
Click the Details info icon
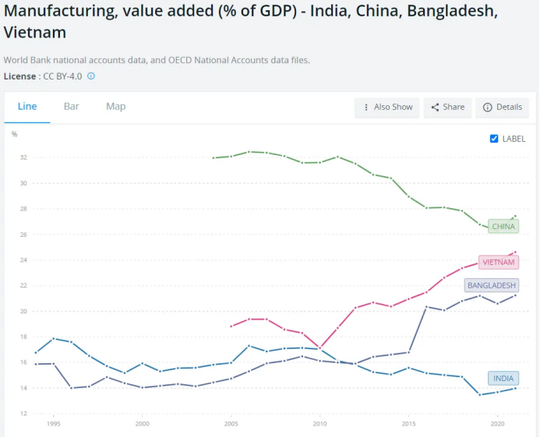(x=488, y=108)
